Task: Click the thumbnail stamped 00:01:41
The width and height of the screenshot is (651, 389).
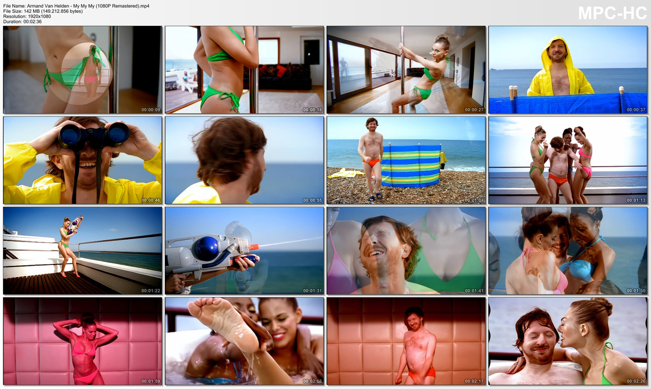Action: [x=406, y=251]
